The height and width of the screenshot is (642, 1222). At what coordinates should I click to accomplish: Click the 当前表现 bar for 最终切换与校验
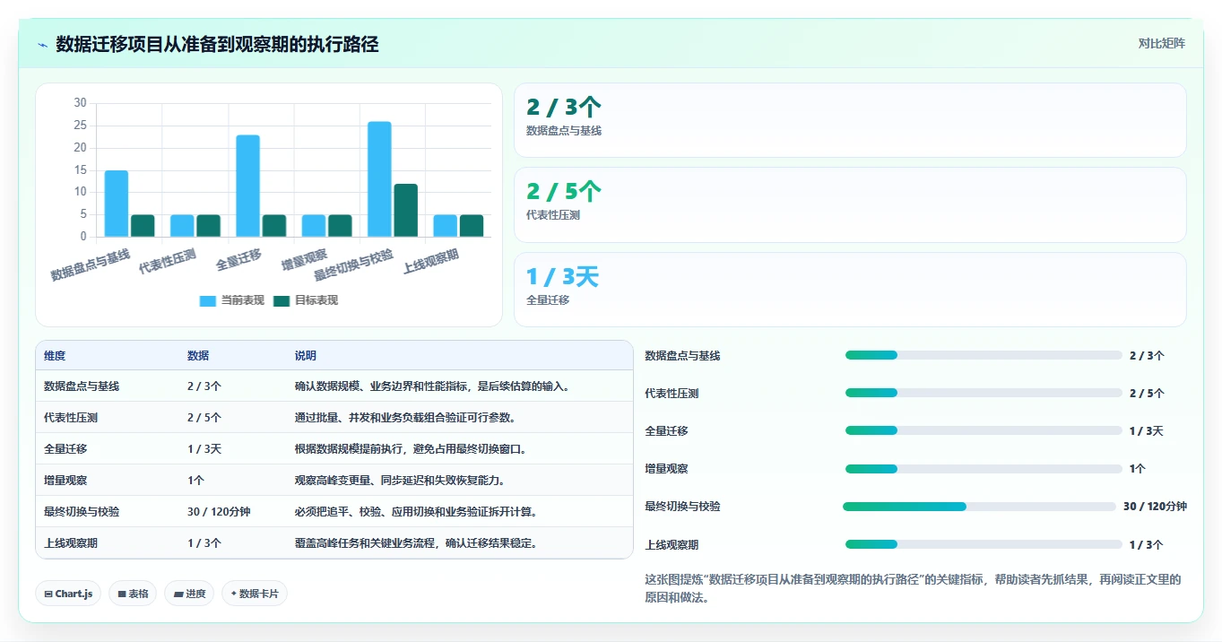point(379,179)
